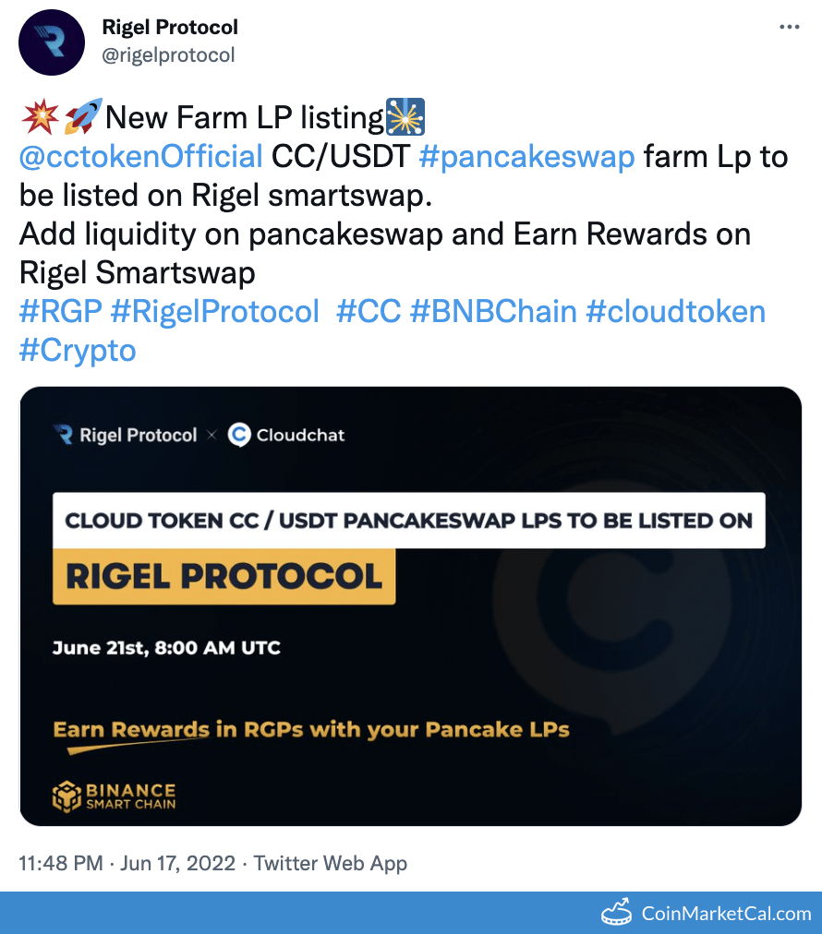Click the #Crypto hashtag
The image size is (822, 934).
tap(76, 350)
